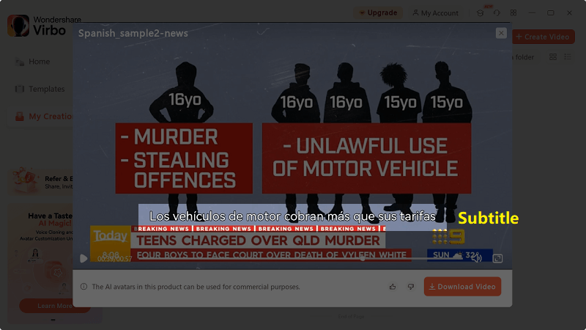Open the Refer & Earn banner
Viewport: 586px width, 330px height.
tap(41, 182)
